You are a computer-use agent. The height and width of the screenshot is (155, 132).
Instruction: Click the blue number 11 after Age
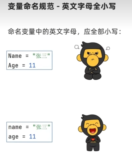pyautogui.click(x=32, y=65)
